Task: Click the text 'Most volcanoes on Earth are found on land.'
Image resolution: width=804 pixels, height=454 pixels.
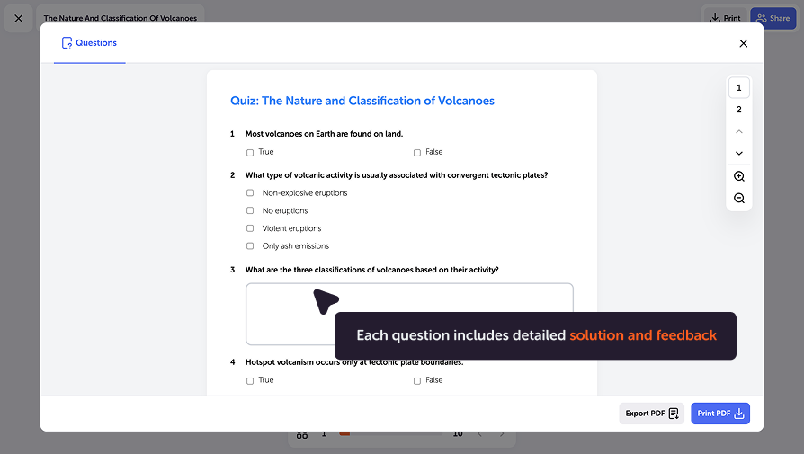Action: pos(324,134)
